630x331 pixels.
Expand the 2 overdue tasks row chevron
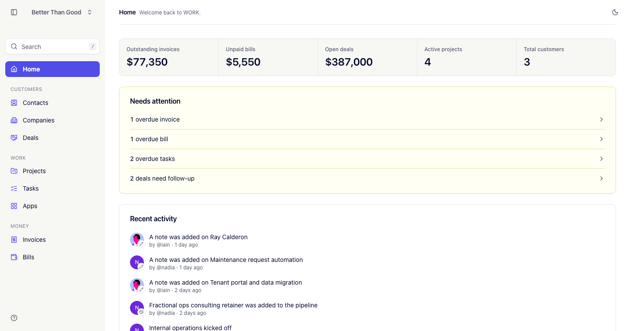[602, 159]
